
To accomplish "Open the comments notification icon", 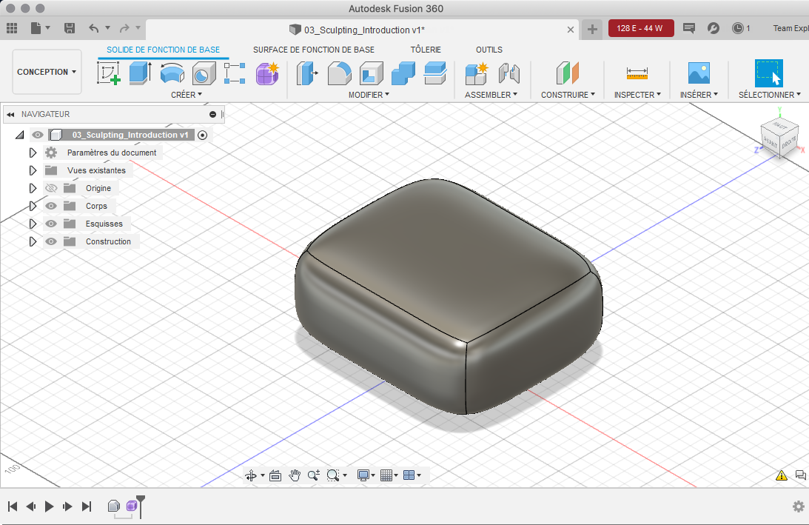I will tap(689, 28).
